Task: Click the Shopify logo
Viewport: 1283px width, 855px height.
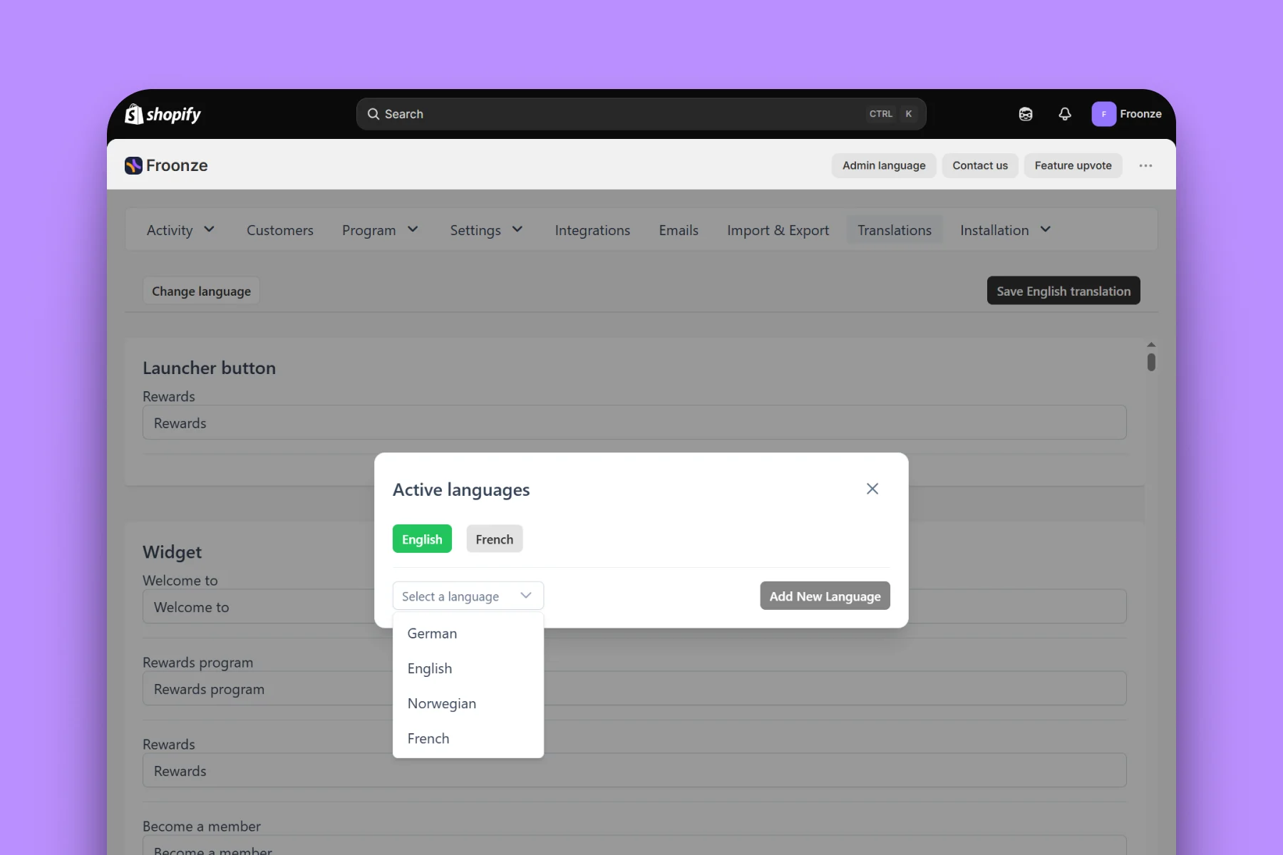Action: pyautogui.click(x=163, y=114)
